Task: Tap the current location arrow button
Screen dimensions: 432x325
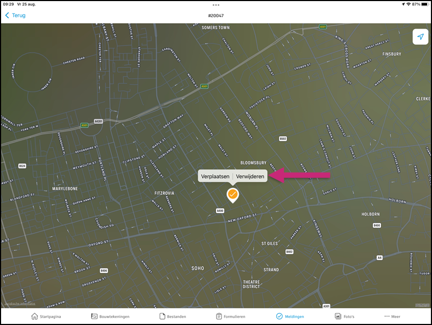Action: click(x=420, y=37)
